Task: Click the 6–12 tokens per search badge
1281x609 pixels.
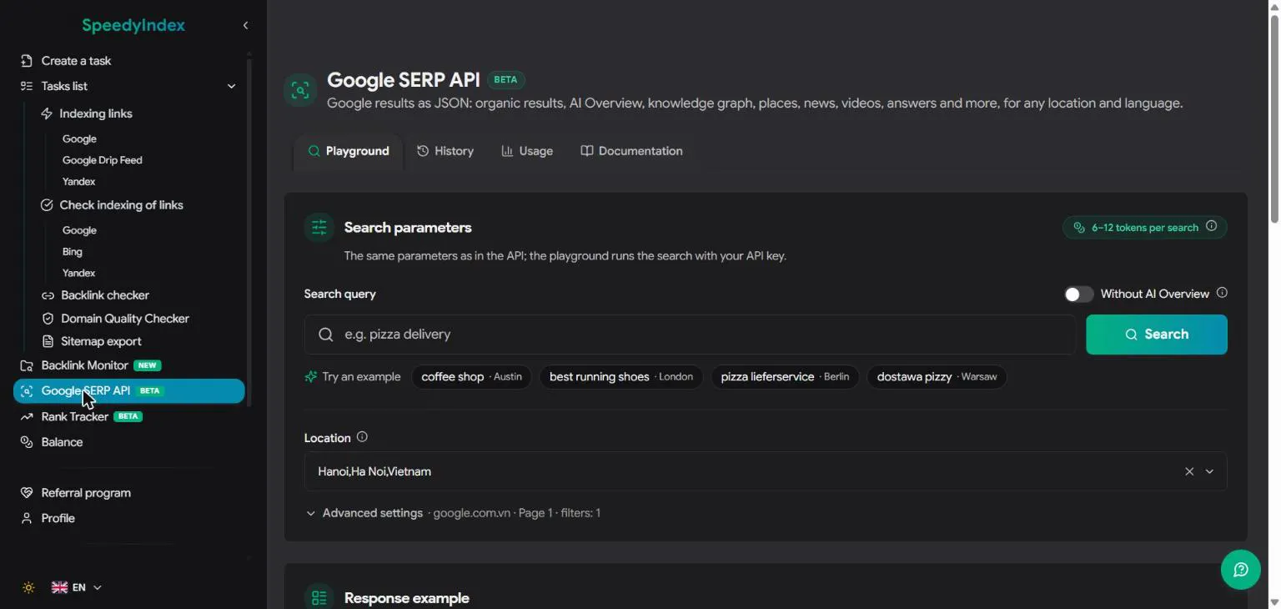Action: tap(1145, 227)
